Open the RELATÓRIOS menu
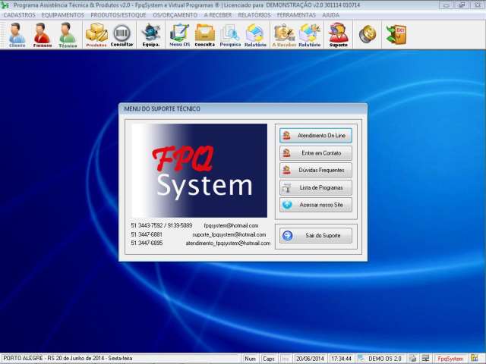 tap(254, 15)
